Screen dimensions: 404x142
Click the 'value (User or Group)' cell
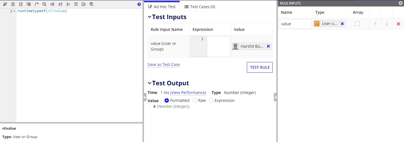click(x=169, y=46)
